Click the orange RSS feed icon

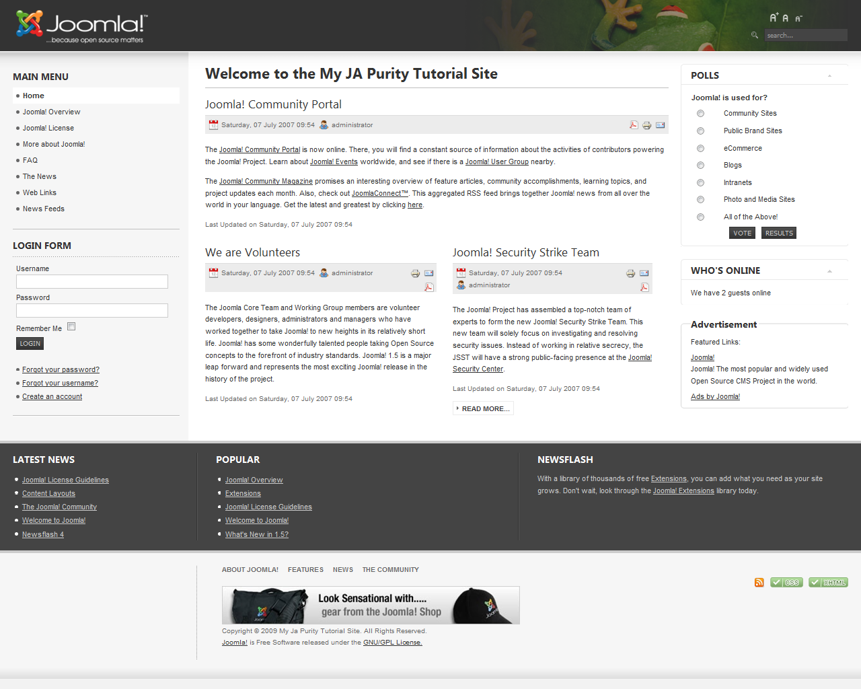pos(759,583)
